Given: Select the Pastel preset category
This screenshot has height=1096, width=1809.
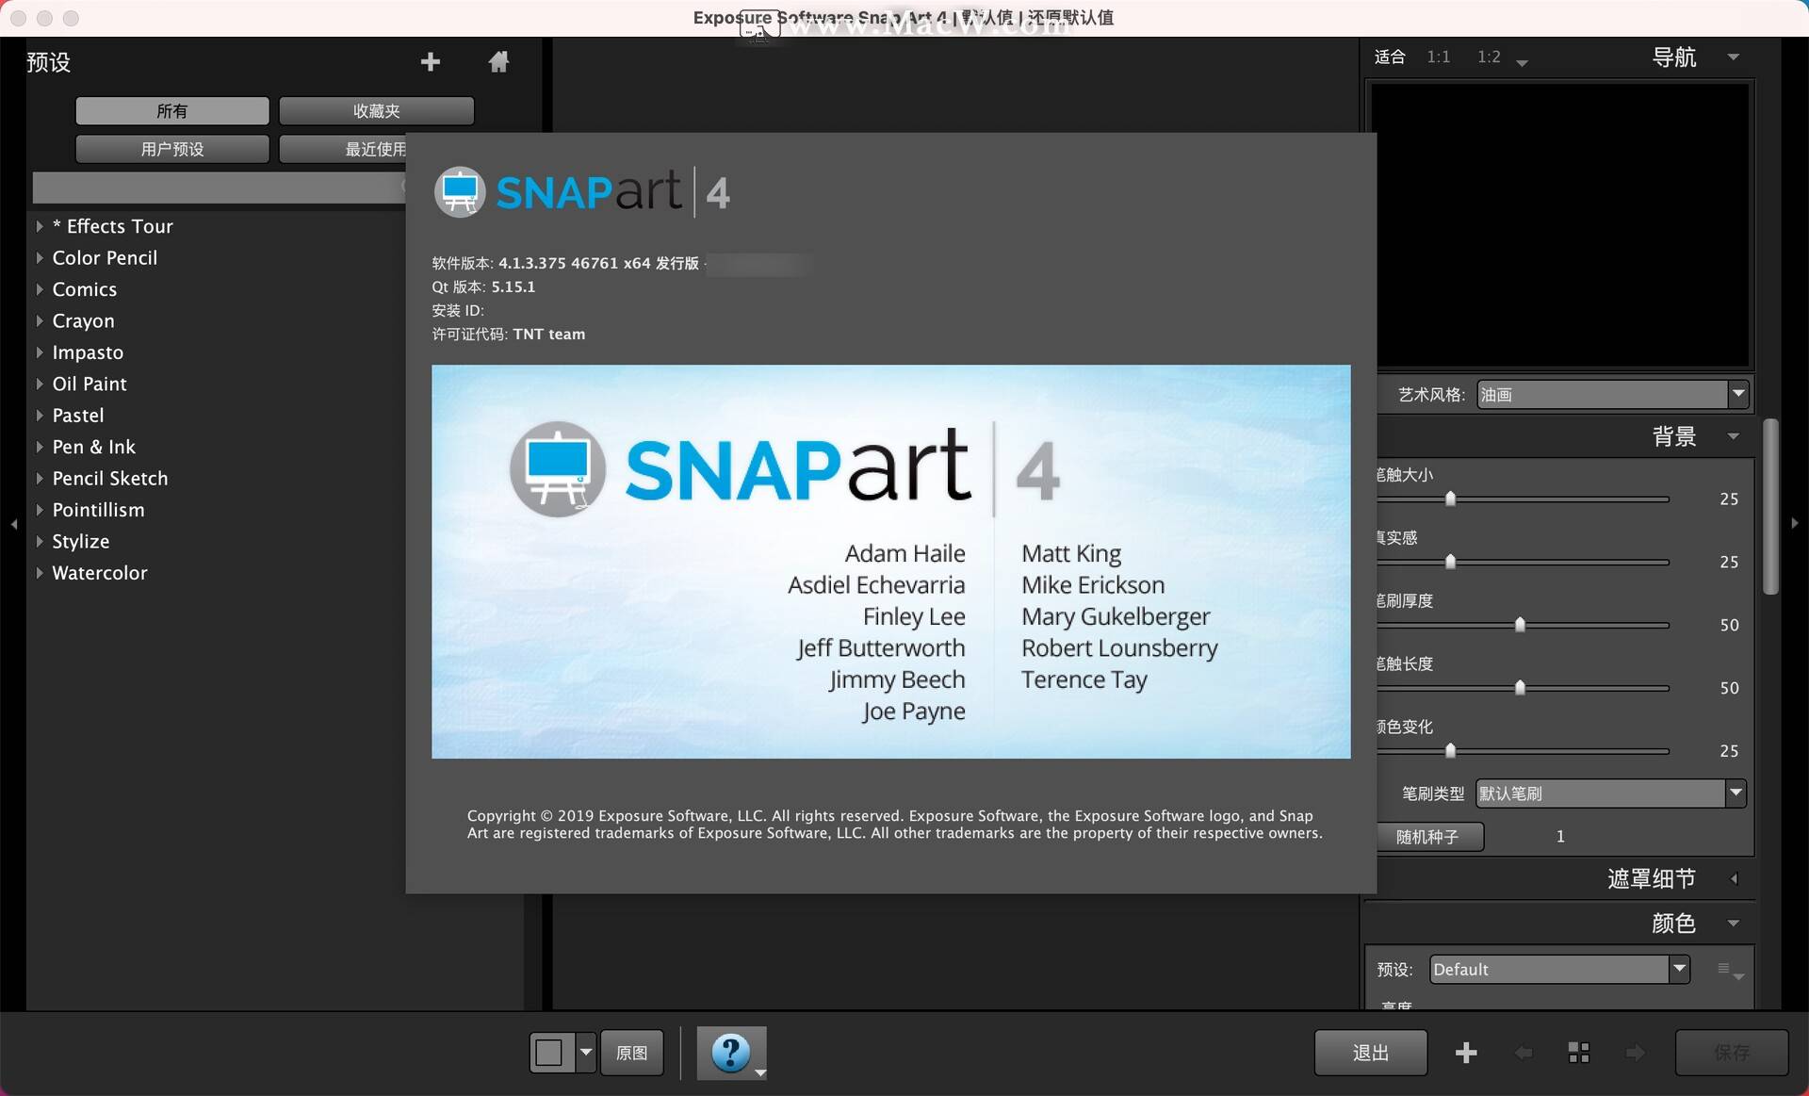Looking at the screenshot, I should (78, 416).
